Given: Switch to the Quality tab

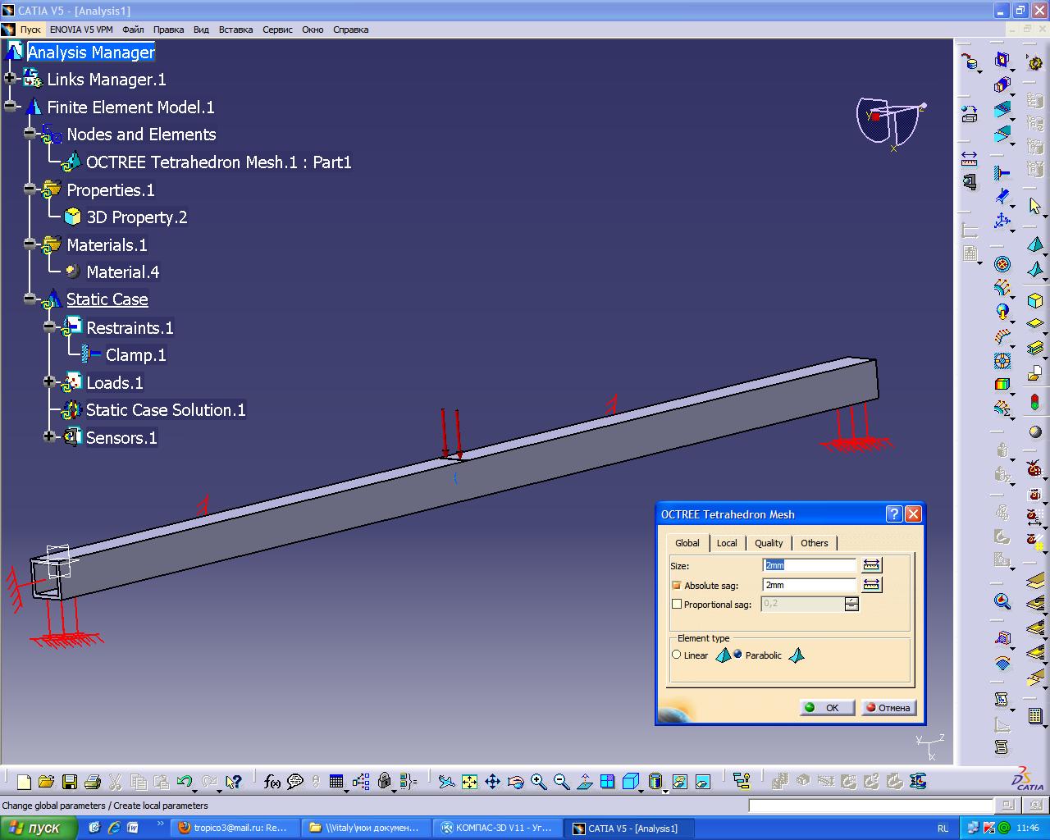Looking at the screenshot, I should pyautogui.click(x=769, y=543).
